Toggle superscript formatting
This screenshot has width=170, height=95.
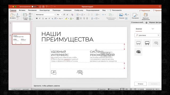click(49, 18)
